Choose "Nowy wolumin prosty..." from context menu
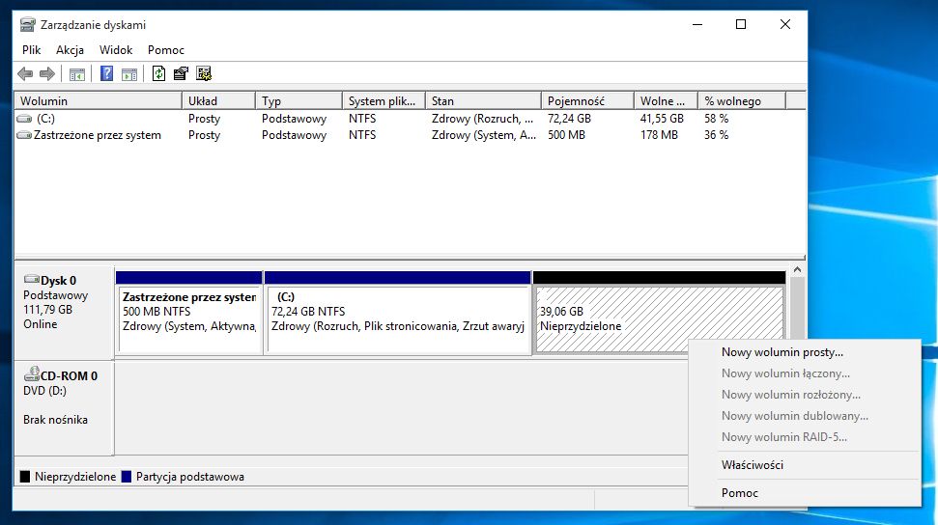The width and height of the screenshot is (938, 525). pos(782,352)
